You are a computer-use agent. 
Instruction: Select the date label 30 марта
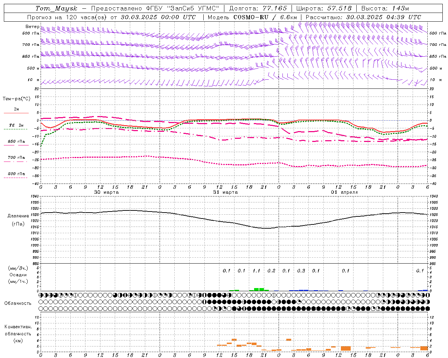tap(106, 192)
